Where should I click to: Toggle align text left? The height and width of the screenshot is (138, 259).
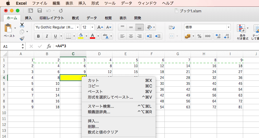click(x=122, y=36)
